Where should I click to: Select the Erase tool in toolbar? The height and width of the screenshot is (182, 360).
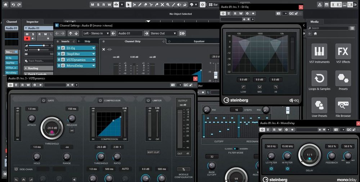pyautogui.click(x=145, y=5)
